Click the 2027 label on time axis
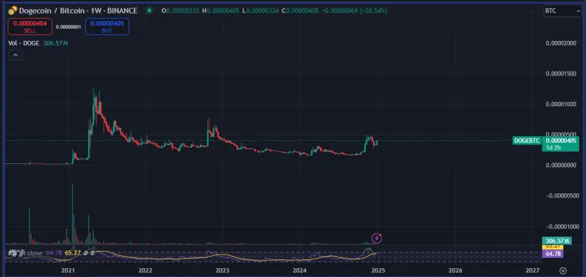 pos(532,270)
